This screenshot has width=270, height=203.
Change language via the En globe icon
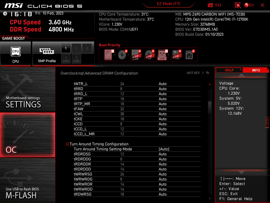(249, 5)
